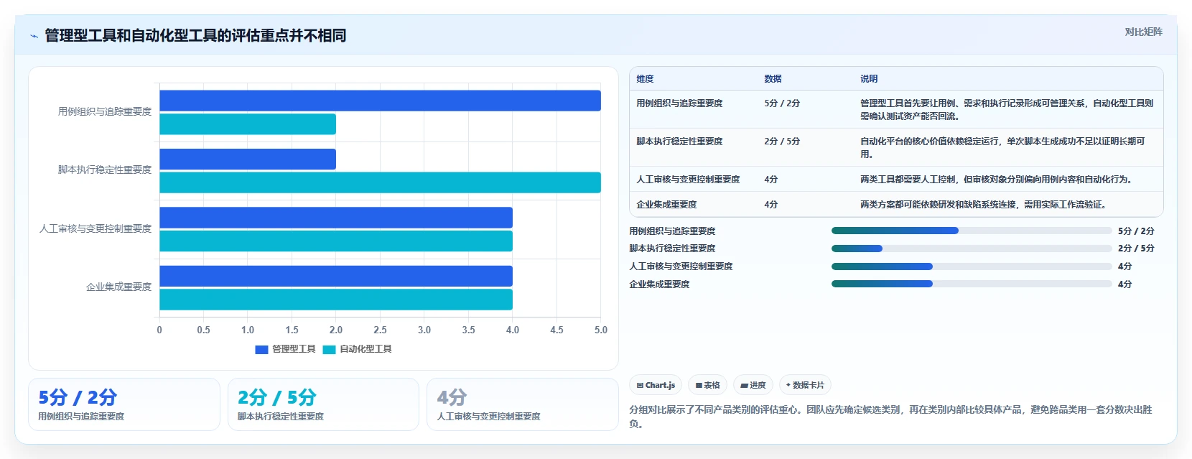
Task: Select the Chart.js chip
Action: (x=656, y=385)
